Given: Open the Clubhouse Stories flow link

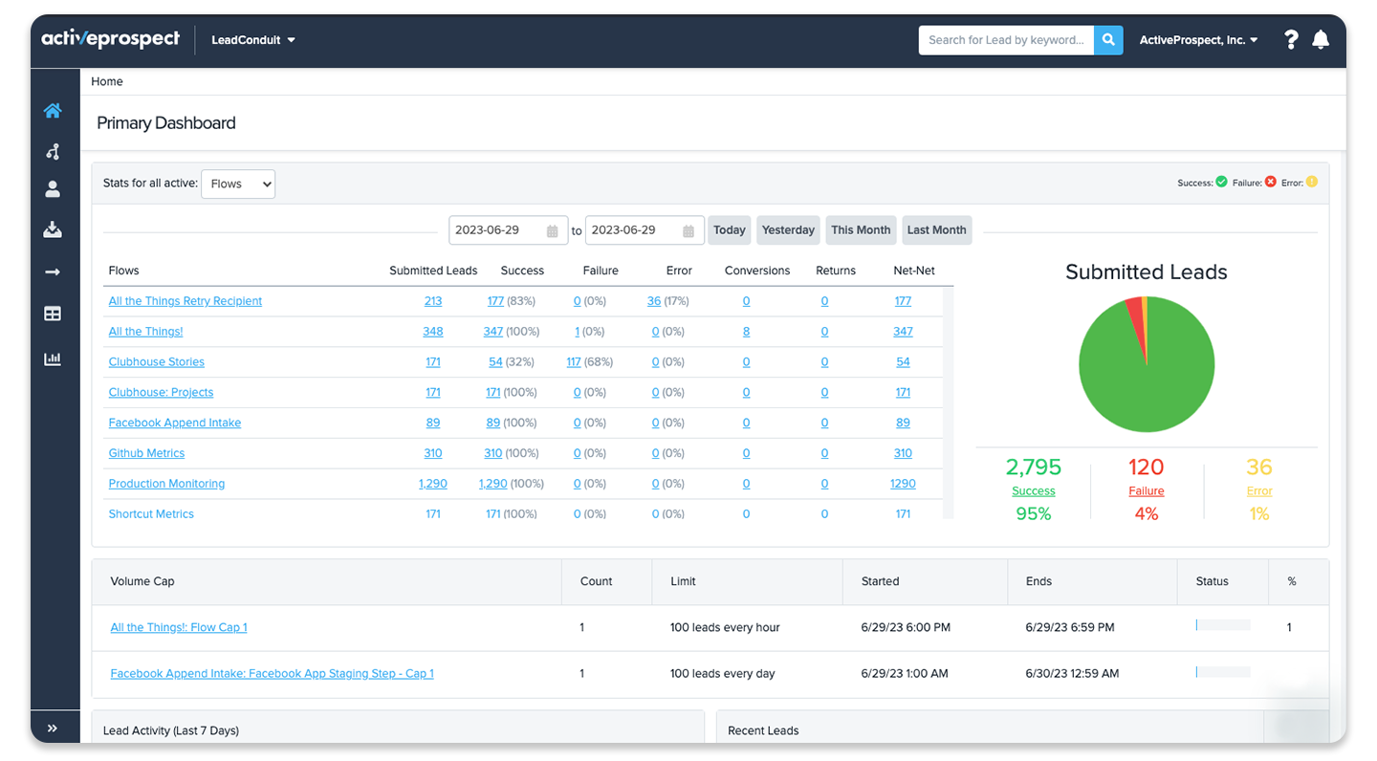Looking at the screenshot, I should (x=157, y=362).
